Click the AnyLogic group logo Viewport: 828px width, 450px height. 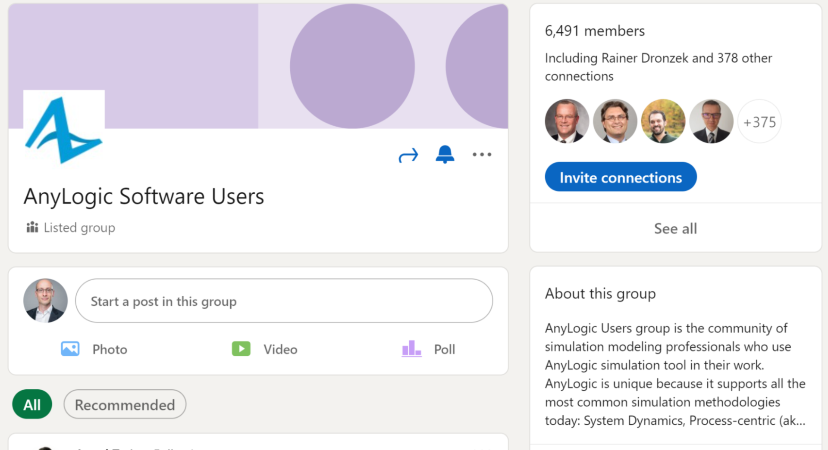64,130
